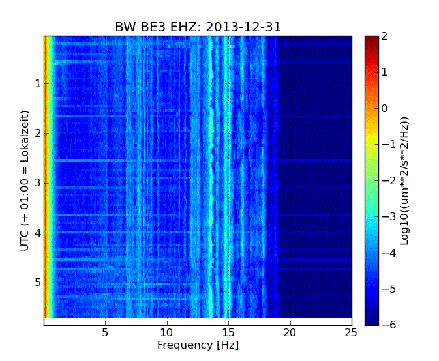Image resolution: width=439 pixels, height=361 pixels.
Task: Click x-axis tick label 15
Action: tap(228, 333)
